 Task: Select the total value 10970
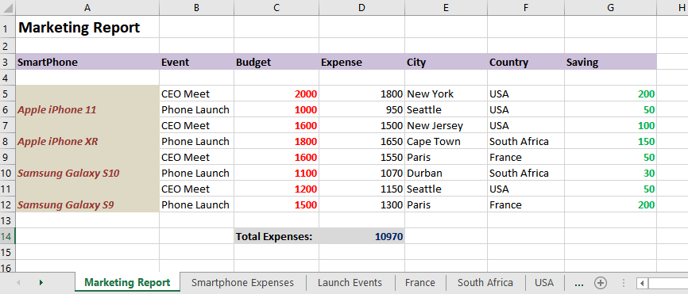tap(361, 236)
